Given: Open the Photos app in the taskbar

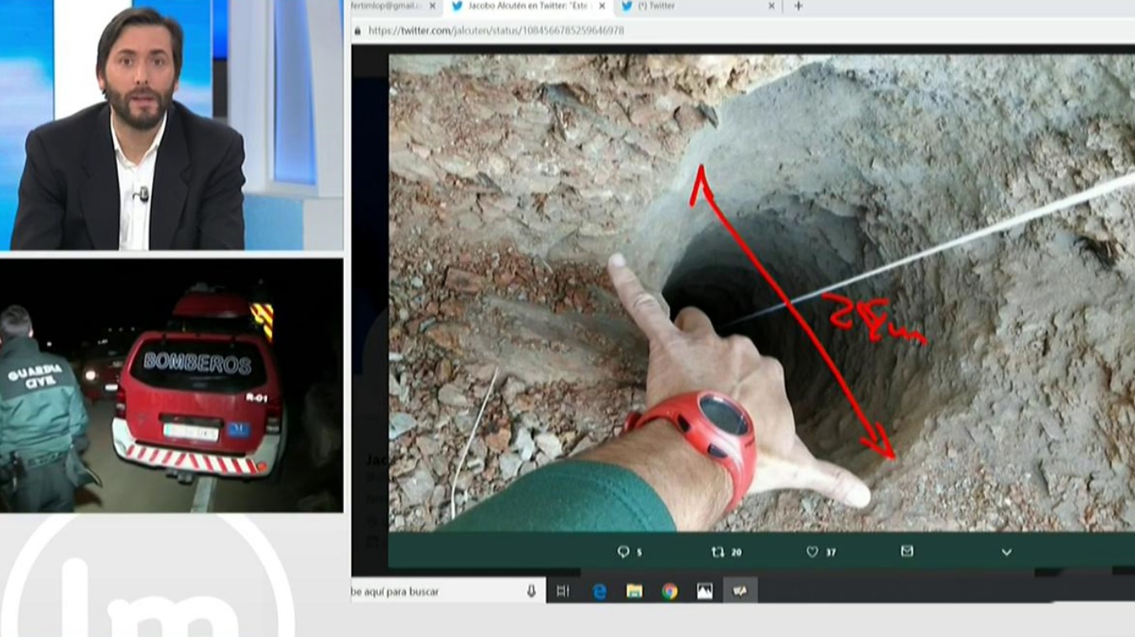Looking at the screenshot, I should tap(704, 591).
